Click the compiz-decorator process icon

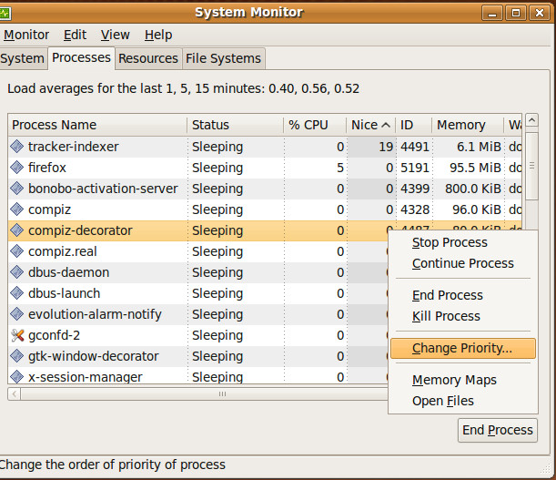tap(16, 230)
